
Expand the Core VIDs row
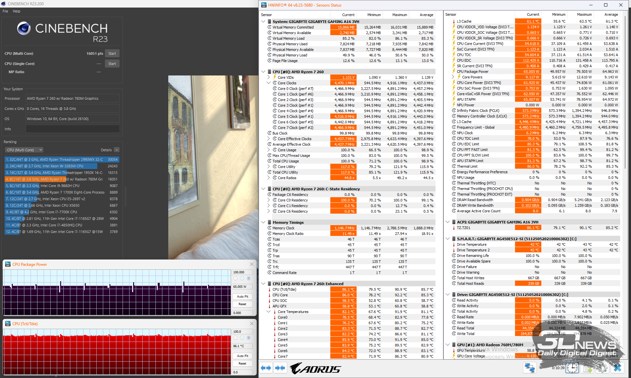(269, 77)
